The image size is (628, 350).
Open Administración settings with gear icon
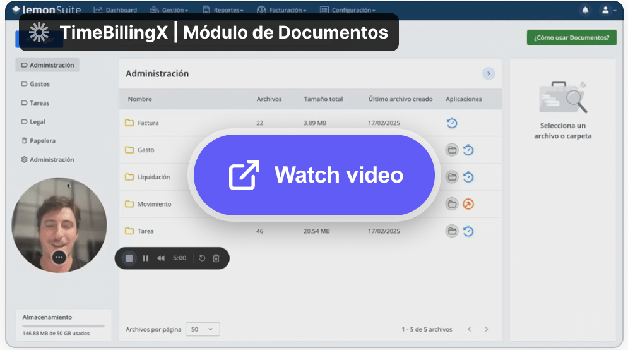(x=47, y=159)
